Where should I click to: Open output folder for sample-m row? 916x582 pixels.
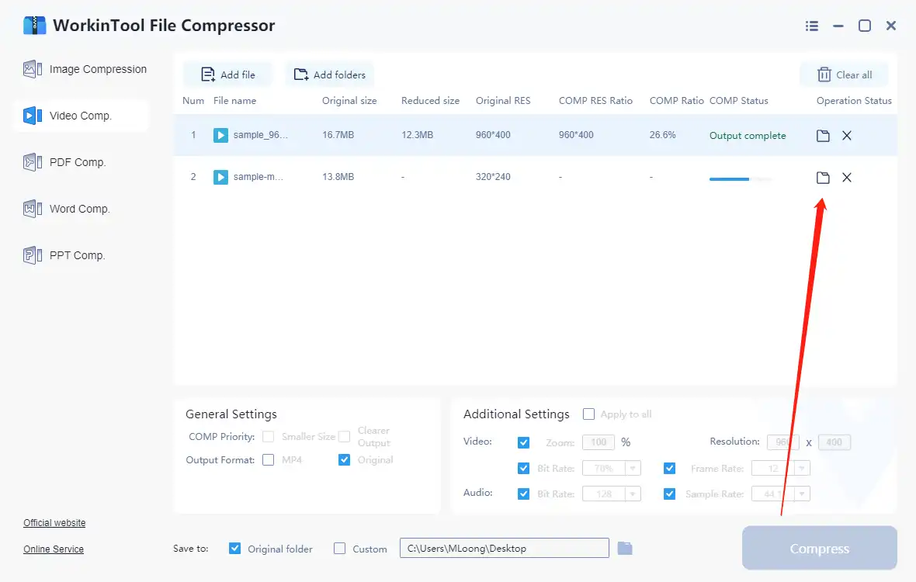click(x=823, y=178)
